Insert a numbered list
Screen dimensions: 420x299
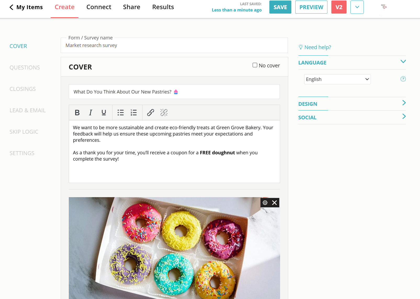pyautogui.click(x=134, y=113)
